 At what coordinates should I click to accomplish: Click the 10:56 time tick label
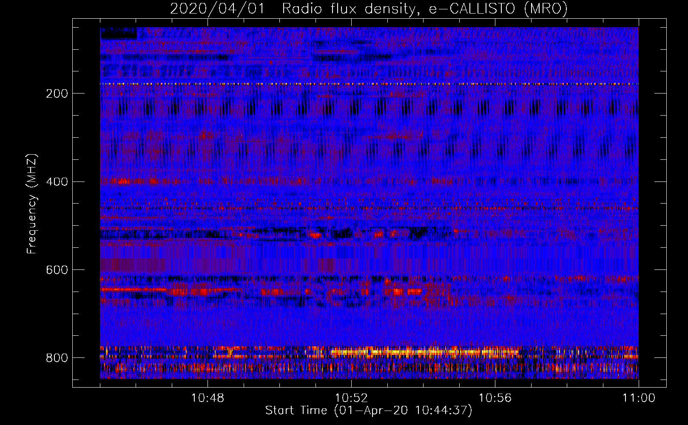pyautogui.click(x=495, y=398)
